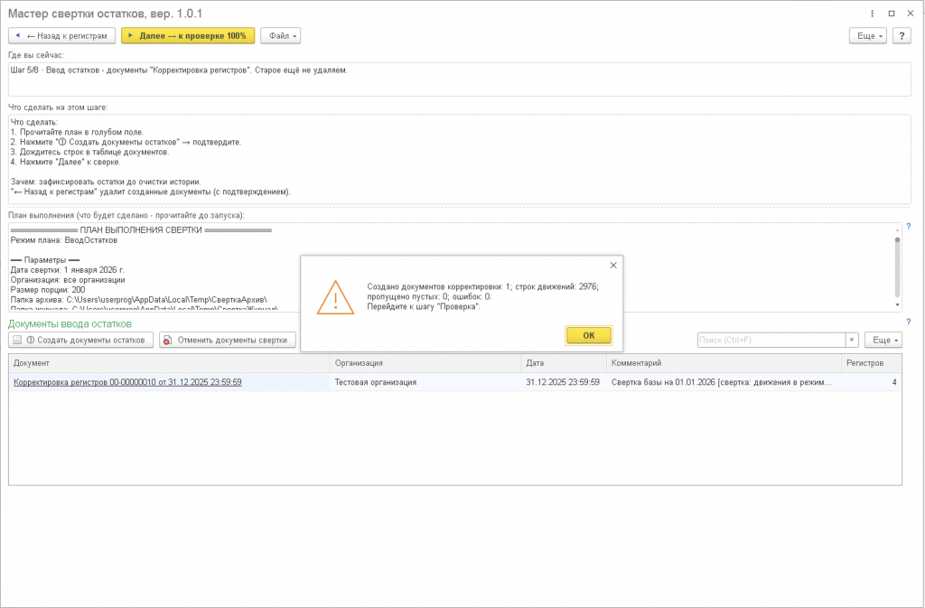Close the message dialog with X
This screenshot has width=925, height=608.
tap(613, 266)
